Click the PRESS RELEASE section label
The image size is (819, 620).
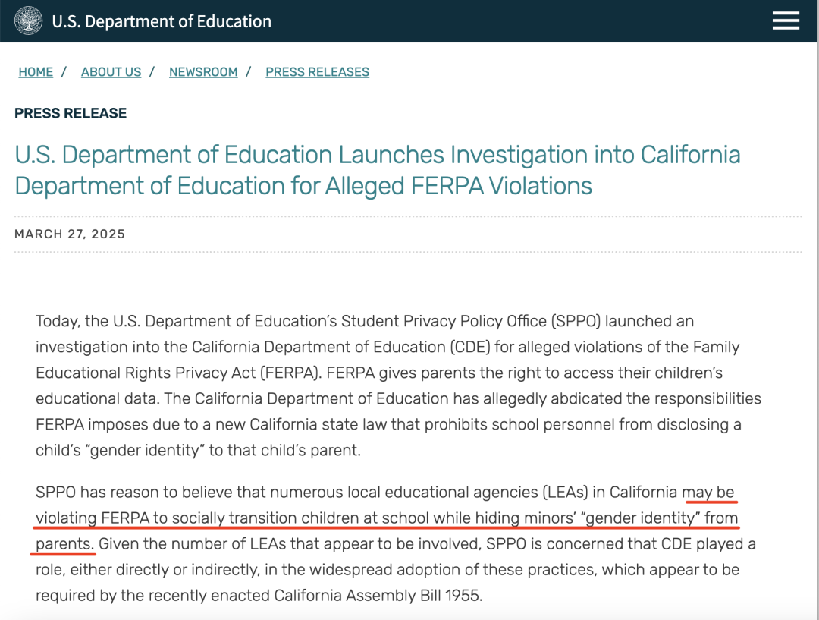point(71,113)
